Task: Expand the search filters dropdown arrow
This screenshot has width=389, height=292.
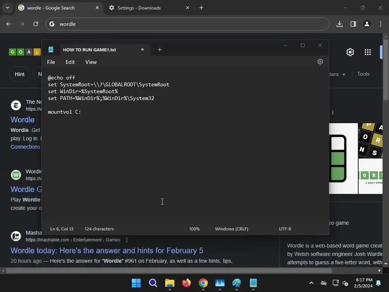Action: [344, 75]
